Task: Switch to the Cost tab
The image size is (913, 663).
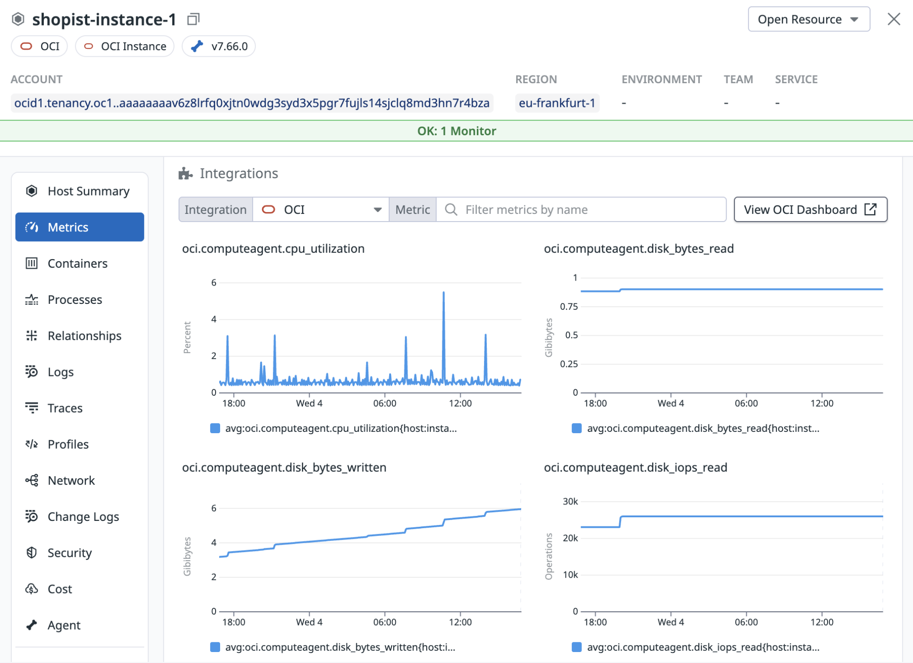Action: click(x=59, y=589)
